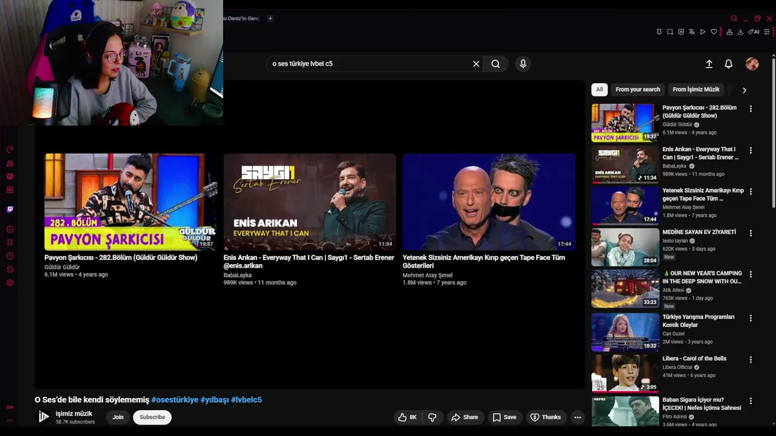Open the browser AI assistant icon
The width and height of the screenshot is (776, 436).
(x=754, y=32)
